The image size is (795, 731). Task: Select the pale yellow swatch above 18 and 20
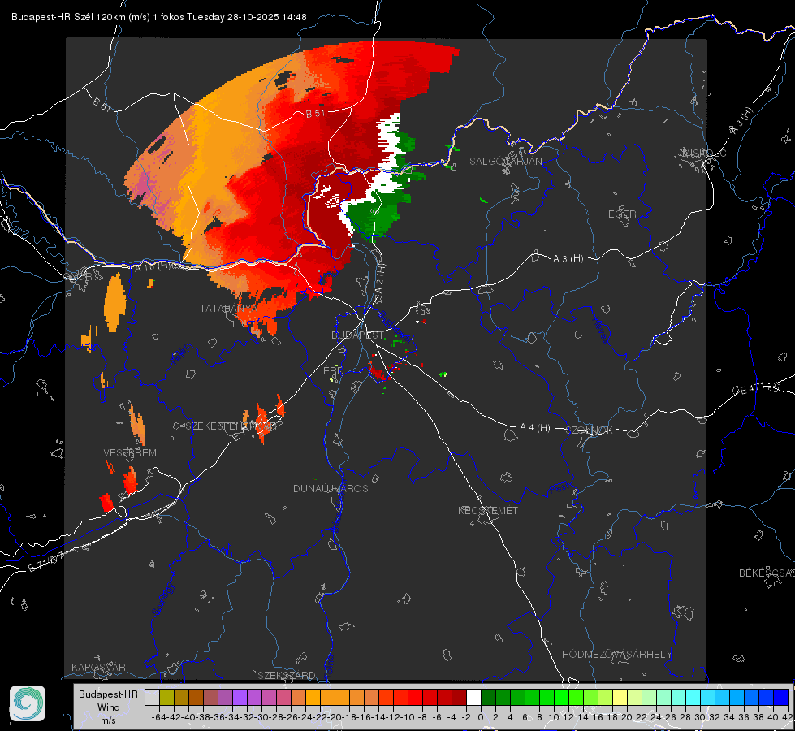[x=620, y=697]
